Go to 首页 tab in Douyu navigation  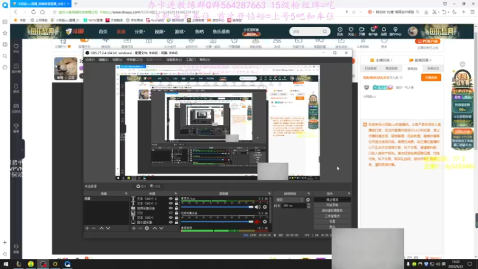(x=103, y=32)
